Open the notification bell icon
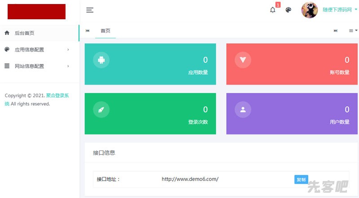The height and width of the screenshot is (198, 359). [273, 10]
